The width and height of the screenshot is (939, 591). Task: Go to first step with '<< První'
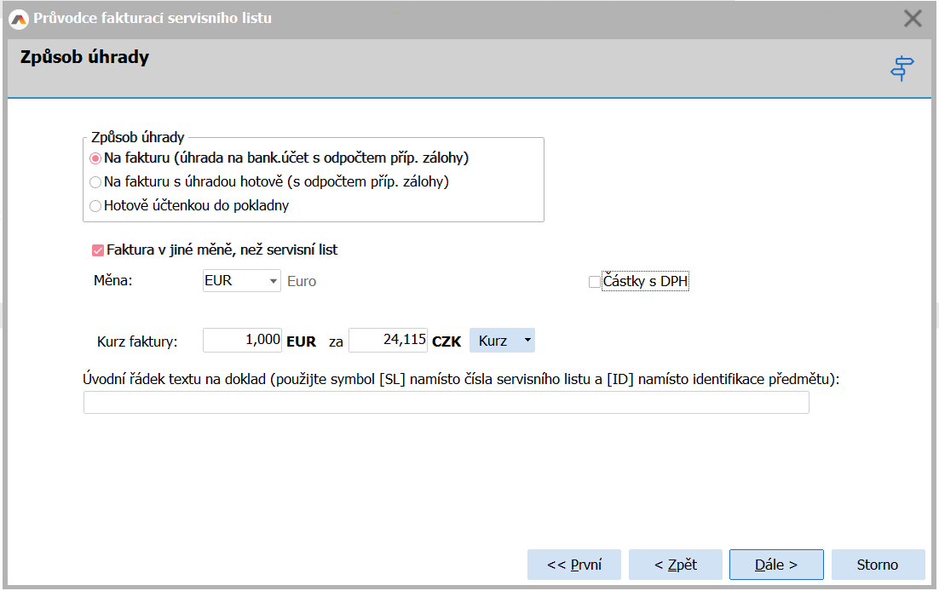574,565
